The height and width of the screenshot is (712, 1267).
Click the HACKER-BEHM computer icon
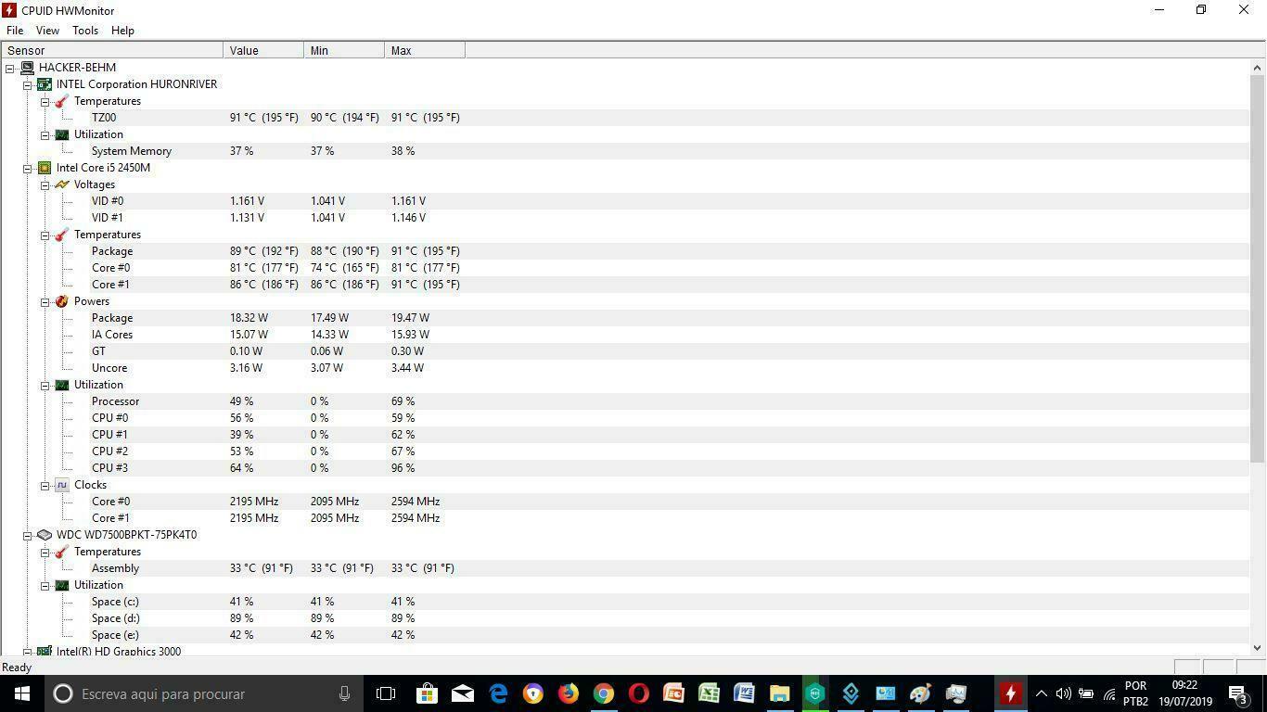[27, 68]
